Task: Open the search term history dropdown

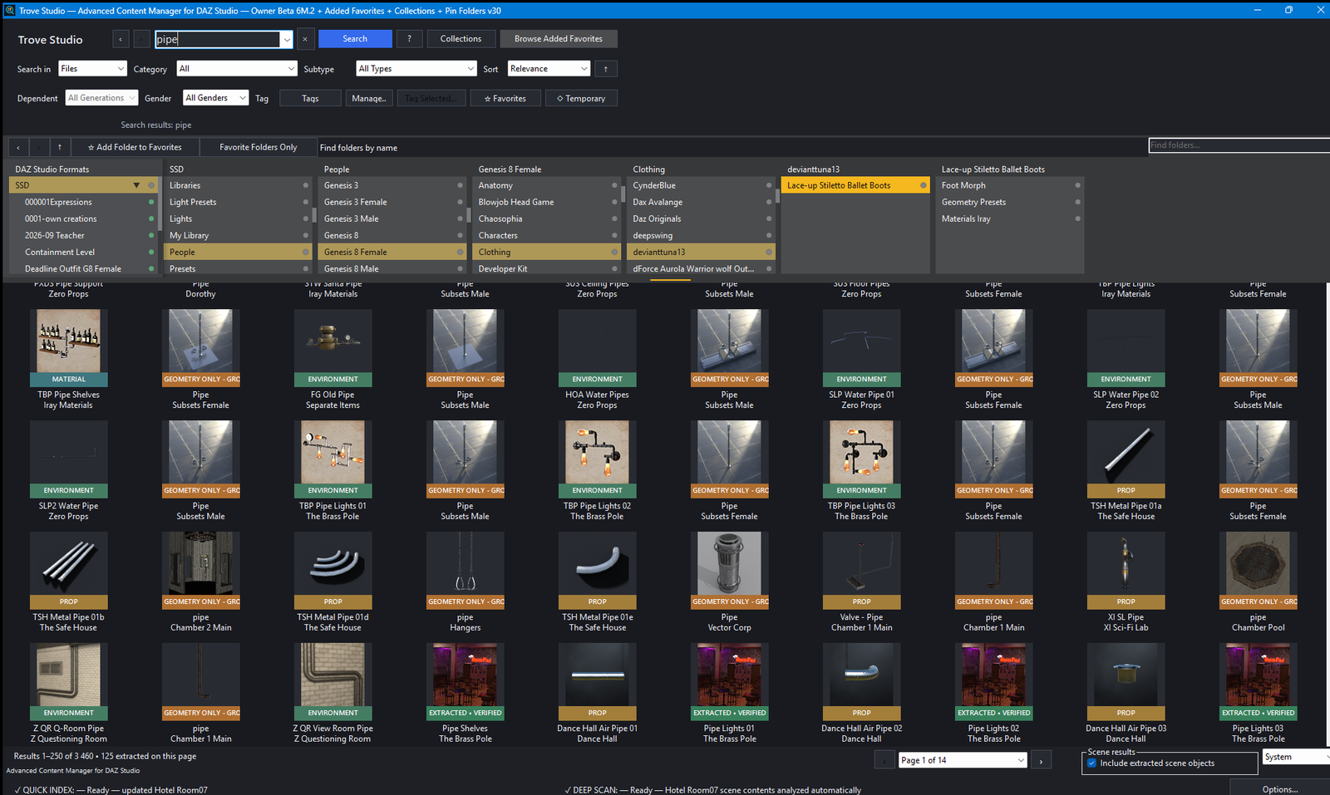Action: coord(287,39)
